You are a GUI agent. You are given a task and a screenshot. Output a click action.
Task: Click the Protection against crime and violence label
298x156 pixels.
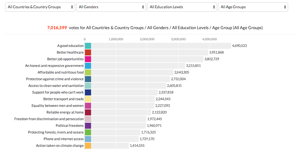tap(55, 79)
